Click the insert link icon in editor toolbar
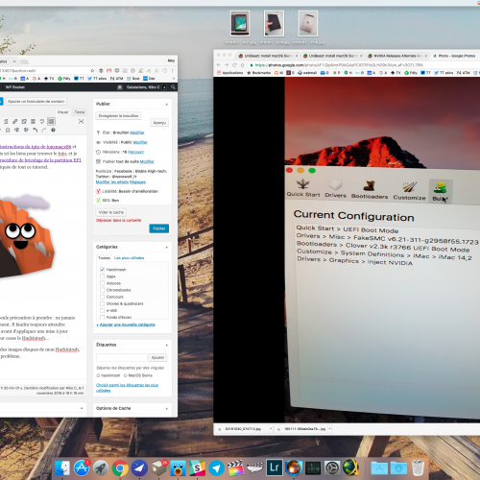This screenshot has height=480, width=480. (x=14, y=121)
